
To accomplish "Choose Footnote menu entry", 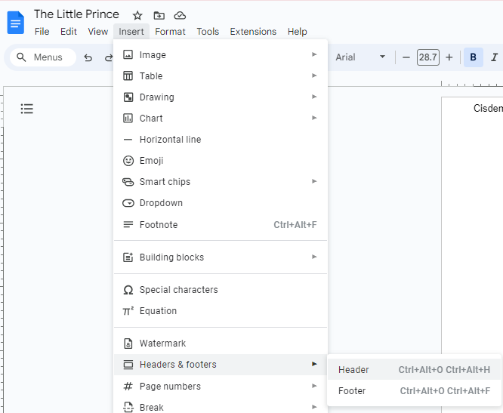I will click(x=221, y=224).
